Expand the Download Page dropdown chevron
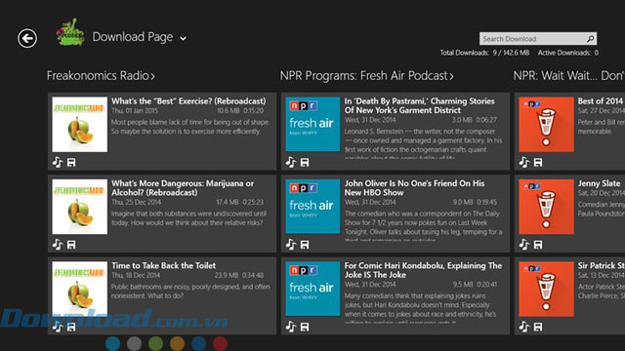 pos(183,39)
